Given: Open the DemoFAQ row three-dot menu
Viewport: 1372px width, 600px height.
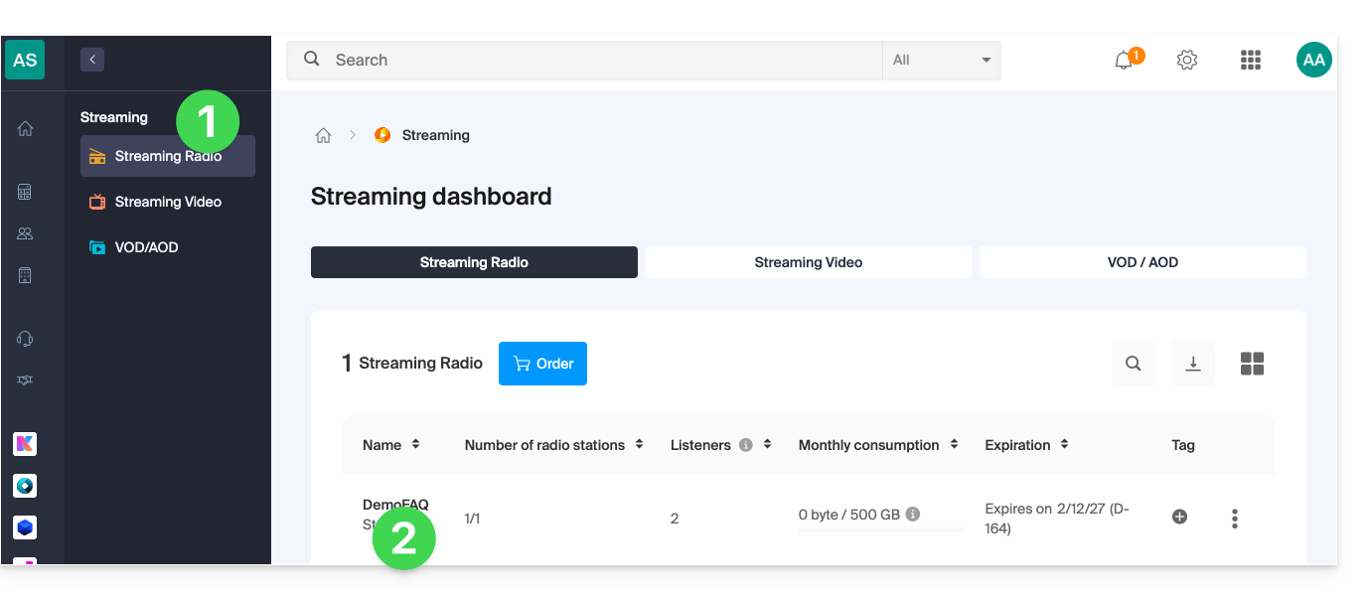Looking at the screenshot, I should (1235, 518).
